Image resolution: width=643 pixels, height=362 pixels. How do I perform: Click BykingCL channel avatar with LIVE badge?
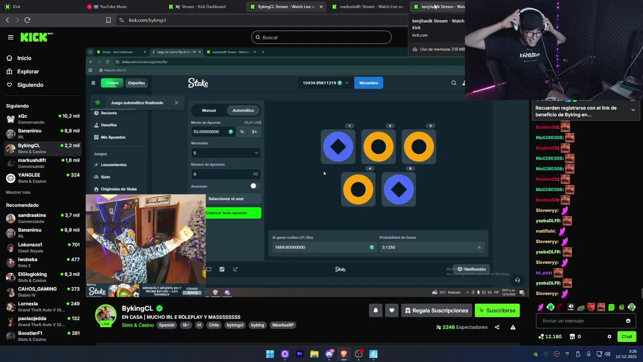tap(106, 315)
